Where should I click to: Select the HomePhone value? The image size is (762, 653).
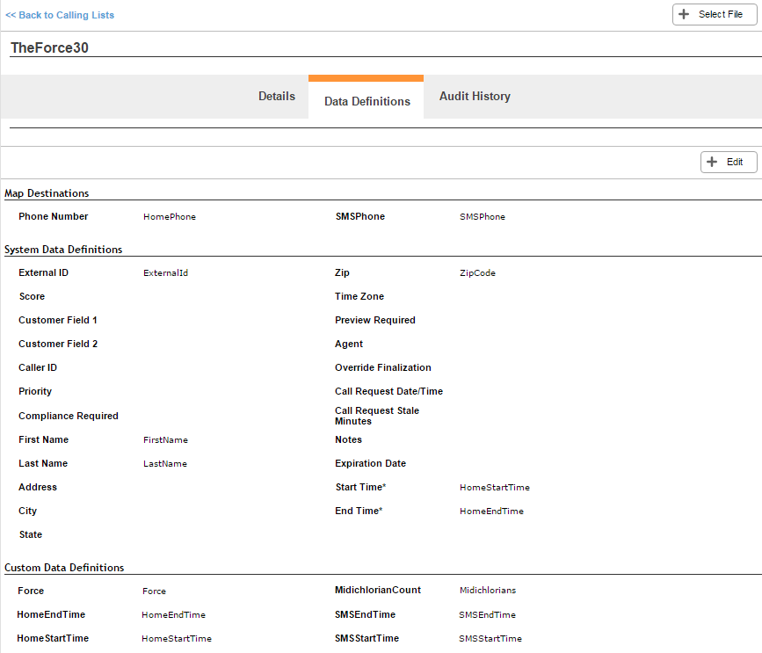click(169, 217)
